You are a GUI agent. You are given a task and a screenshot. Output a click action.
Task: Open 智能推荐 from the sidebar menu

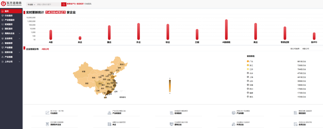pos(9,43)
